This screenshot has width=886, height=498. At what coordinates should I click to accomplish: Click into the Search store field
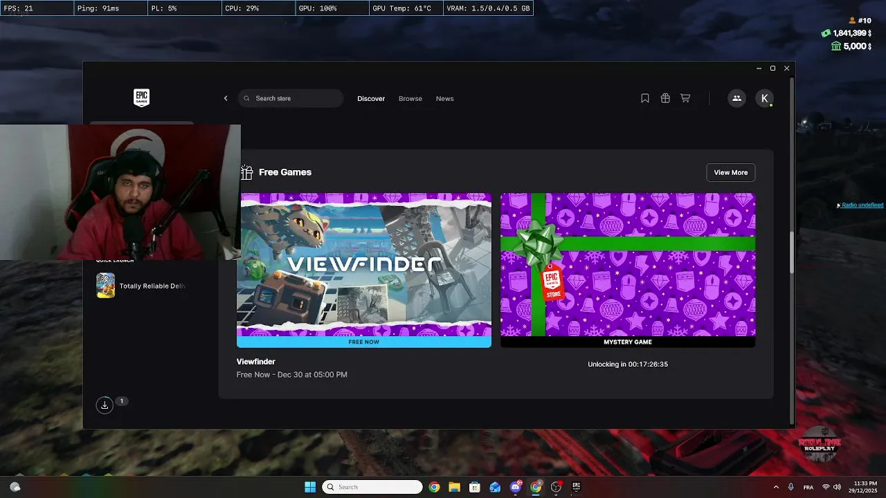pyautogui.click(x=291, y=98)
